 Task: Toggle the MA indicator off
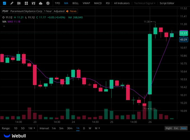(66, 3)
